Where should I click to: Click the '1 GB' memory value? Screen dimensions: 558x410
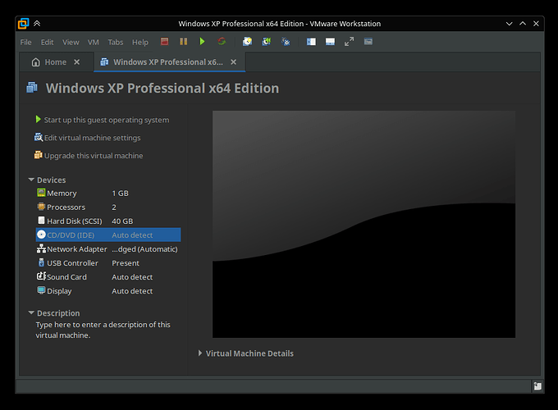[x=121, y=193]
